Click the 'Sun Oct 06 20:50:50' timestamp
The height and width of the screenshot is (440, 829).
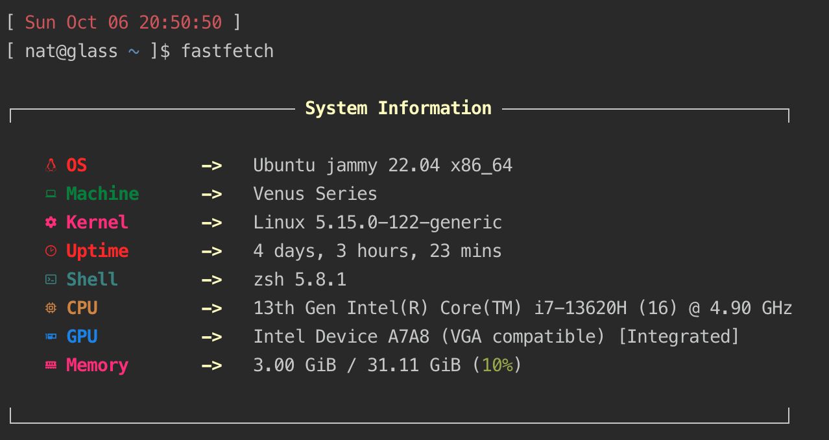[123, 23]
